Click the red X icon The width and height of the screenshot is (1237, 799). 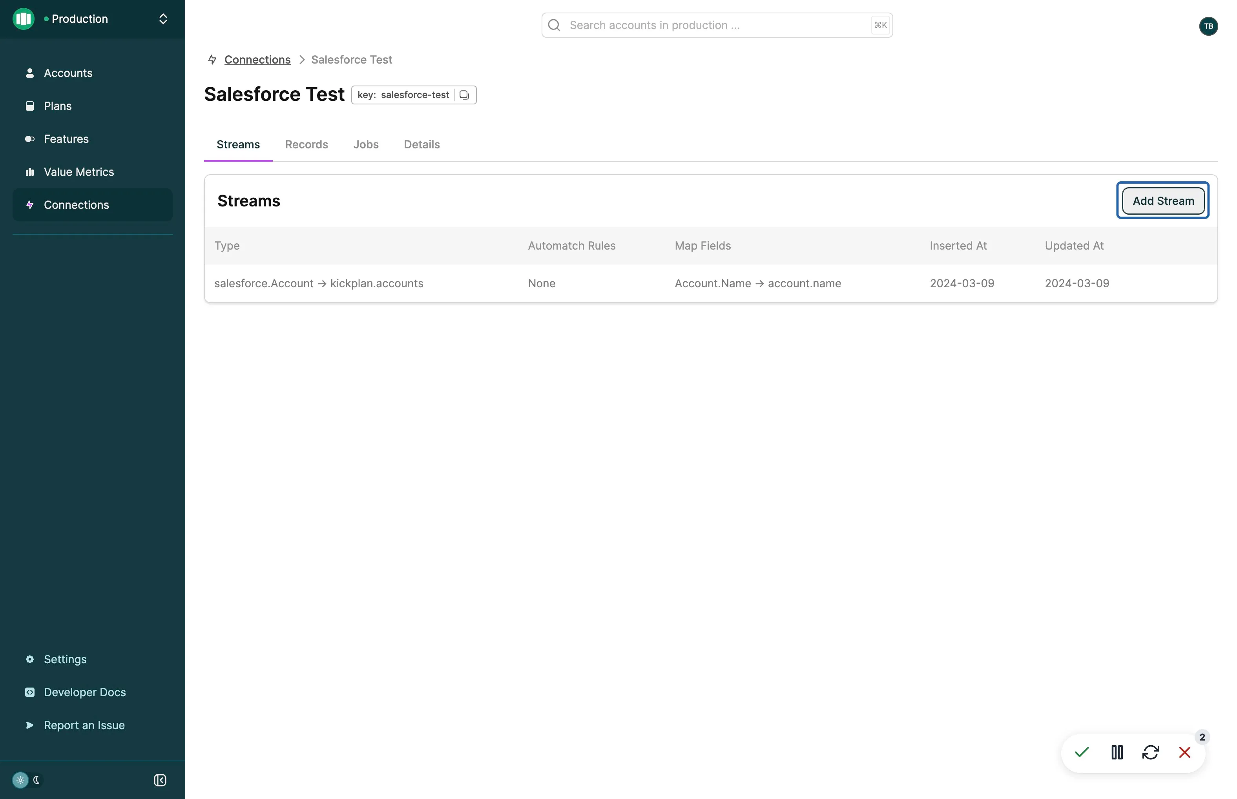click(x=1184, y=752)
